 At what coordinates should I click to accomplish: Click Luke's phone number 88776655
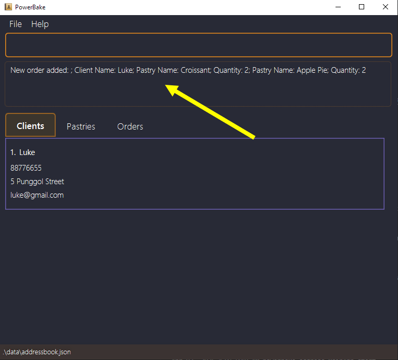point(26,168)
